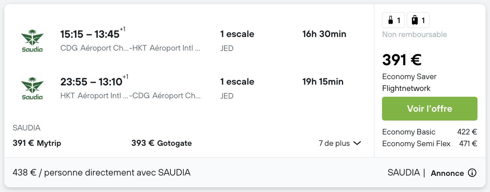Click the outbound '1 escale' JED stopover
This screenshot has height=192, width=490.
pos(237,41)
